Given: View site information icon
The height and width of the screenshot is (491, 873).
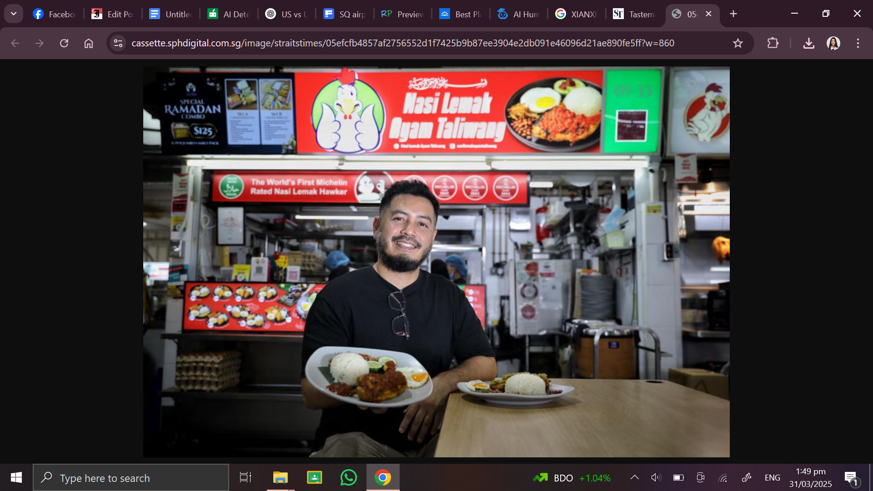Looking at the screenshot, I should [x=118, y=43].
